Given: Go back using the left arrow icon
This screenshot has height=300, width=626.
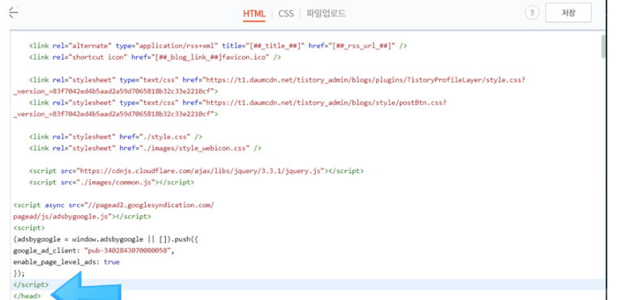Looking at the screenshot, I should coord(14,13).
